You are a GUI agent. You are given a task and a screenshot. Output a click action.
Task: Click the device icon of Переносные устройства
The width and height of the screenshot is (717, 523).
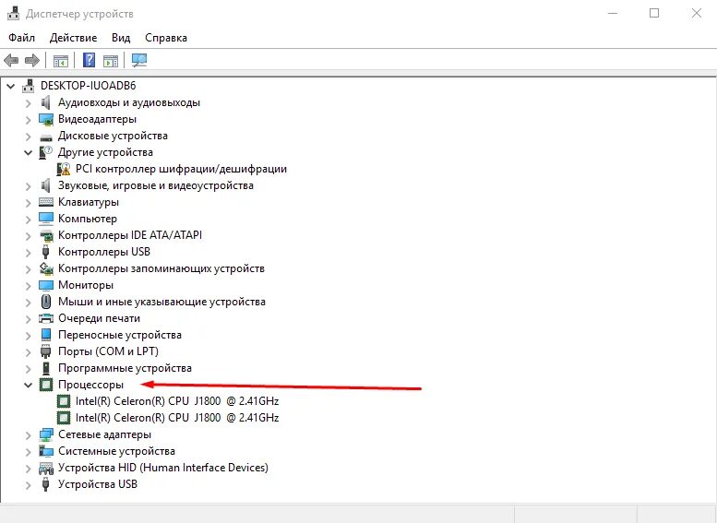coord(46,335)
